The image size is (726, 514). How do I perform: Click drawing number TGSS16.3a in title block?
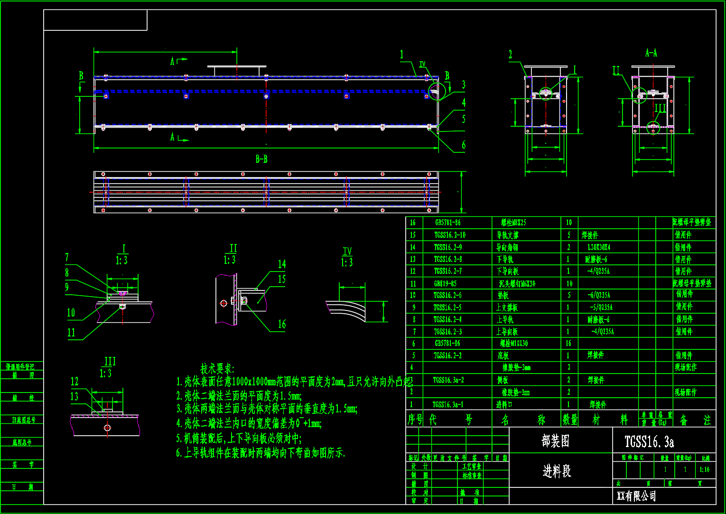click(649, 442)
